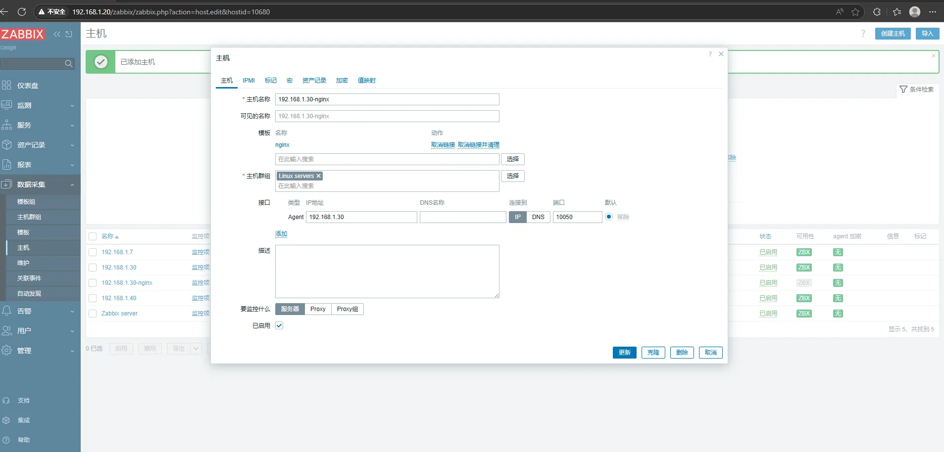Click the 添加 add interface link
The height and width of the screenshot is (452, 944).
tap(281, 234)
